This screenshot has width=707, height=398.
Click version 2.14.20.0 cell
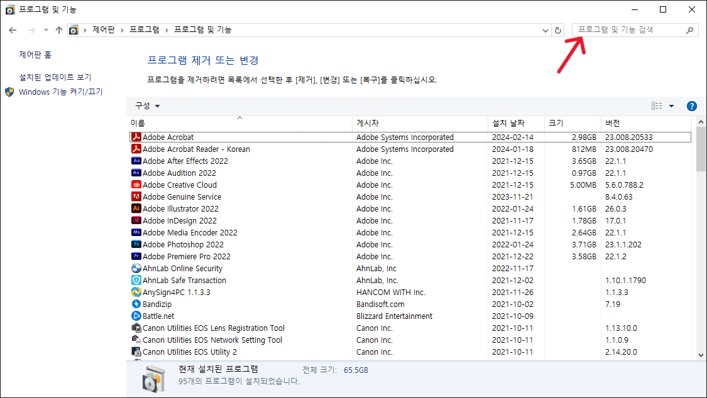(621, 352)
